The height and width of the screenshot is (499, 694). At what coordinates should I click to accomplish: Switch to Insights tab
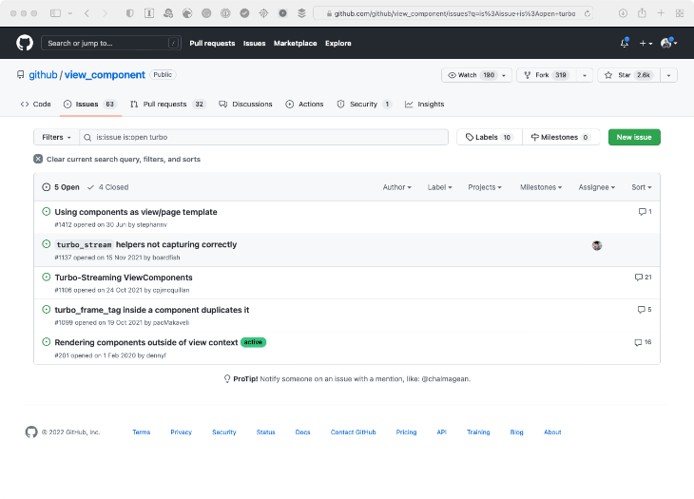(x=424, y=104)
